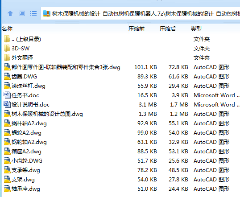Select the 箱座A2.dwg file name

[26, 152]
